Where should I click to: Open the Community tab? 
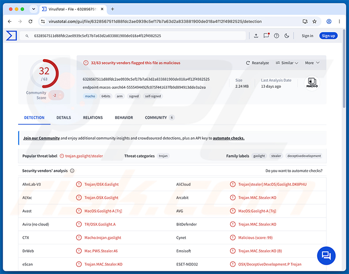pyautogui.click(x=159, y=117)
